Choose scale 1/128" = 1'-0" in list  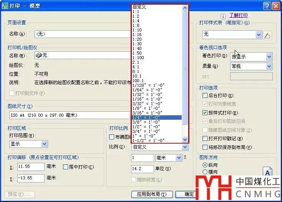[157, 85]
